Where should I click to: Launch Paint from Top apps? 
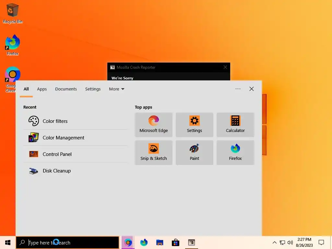click(x=195, y=153)
